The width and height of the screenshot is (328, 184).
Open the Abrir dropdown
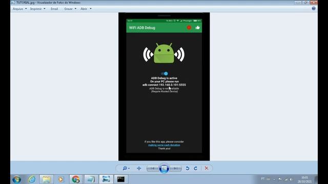click(86, 9)
